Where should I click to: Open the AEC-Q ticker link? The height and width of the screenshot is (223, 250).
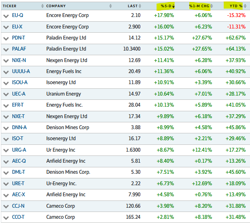point(19,161)
